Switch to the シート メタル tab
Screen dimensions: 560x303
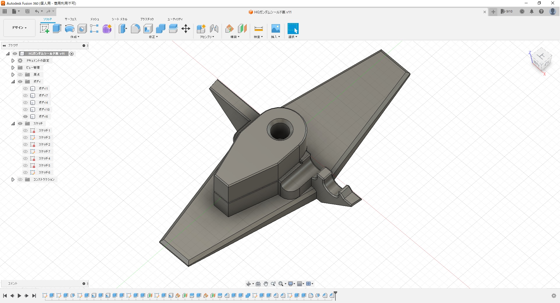point(119,19)
